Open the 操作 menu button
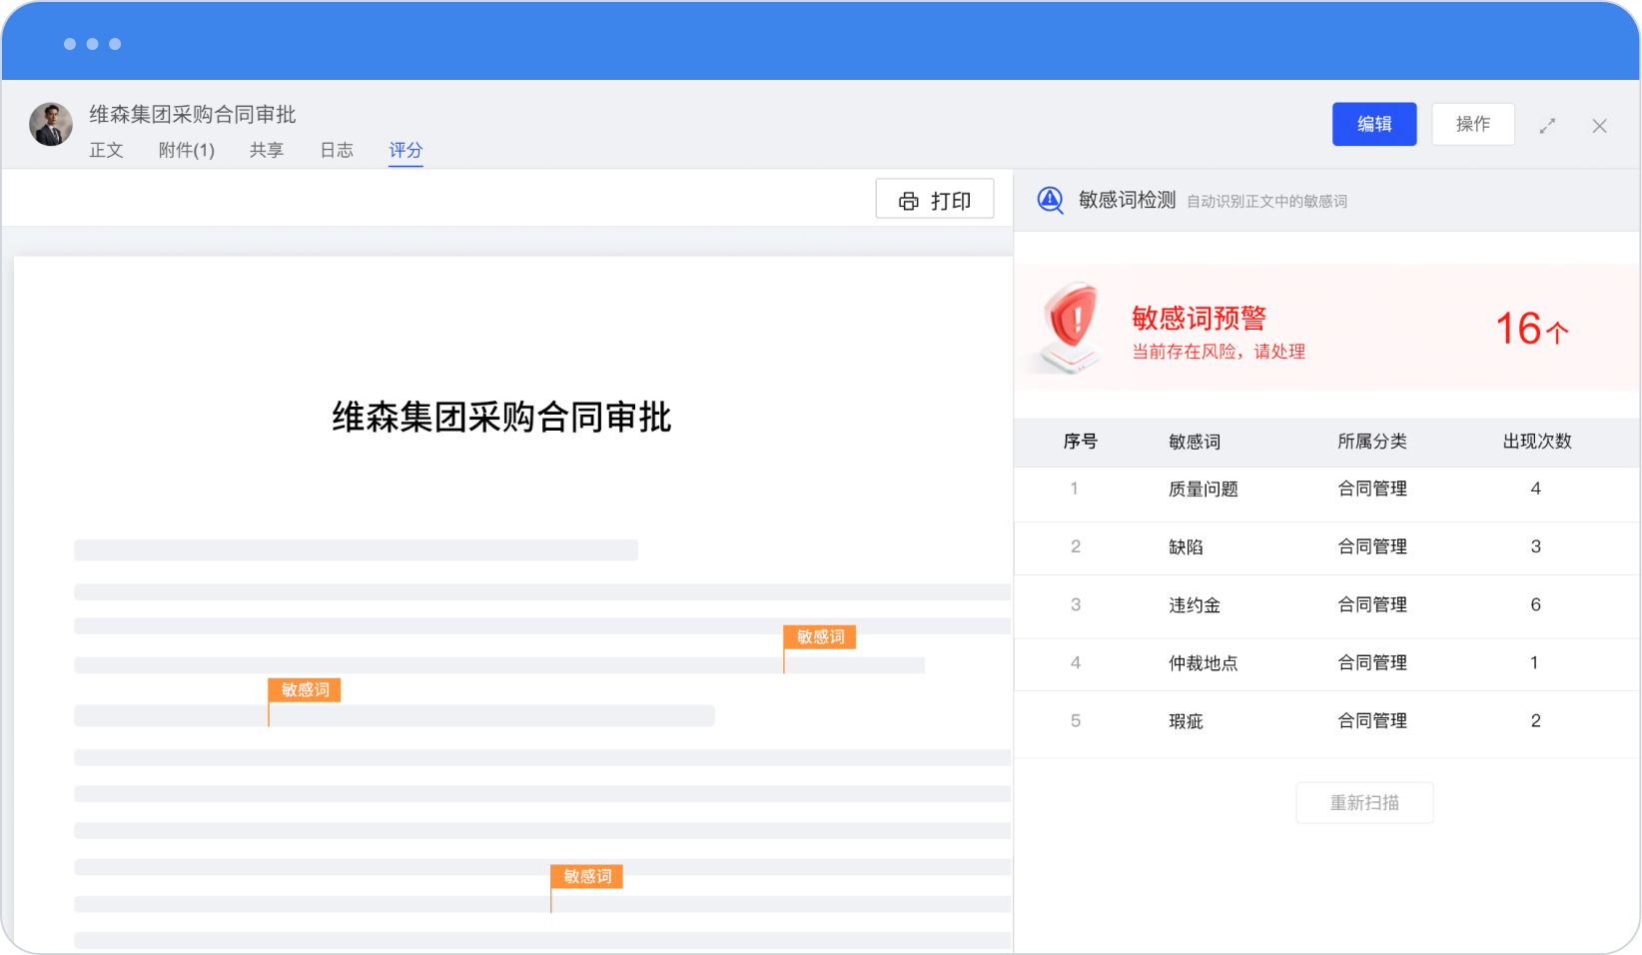1642x955 pixels. (x=1472, y=124)
